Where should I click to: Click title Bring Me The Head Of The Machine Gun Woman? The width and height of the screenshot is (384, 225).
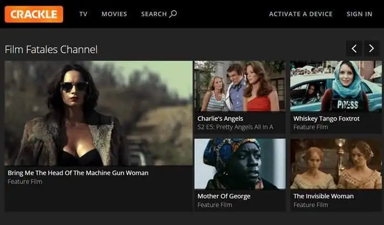point(78,173)
